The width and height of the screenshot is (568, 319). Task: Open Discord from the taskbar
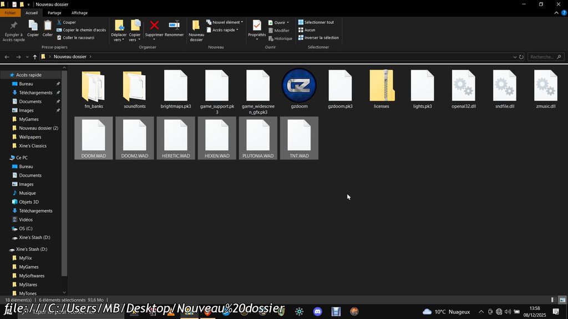click(317, 312)
